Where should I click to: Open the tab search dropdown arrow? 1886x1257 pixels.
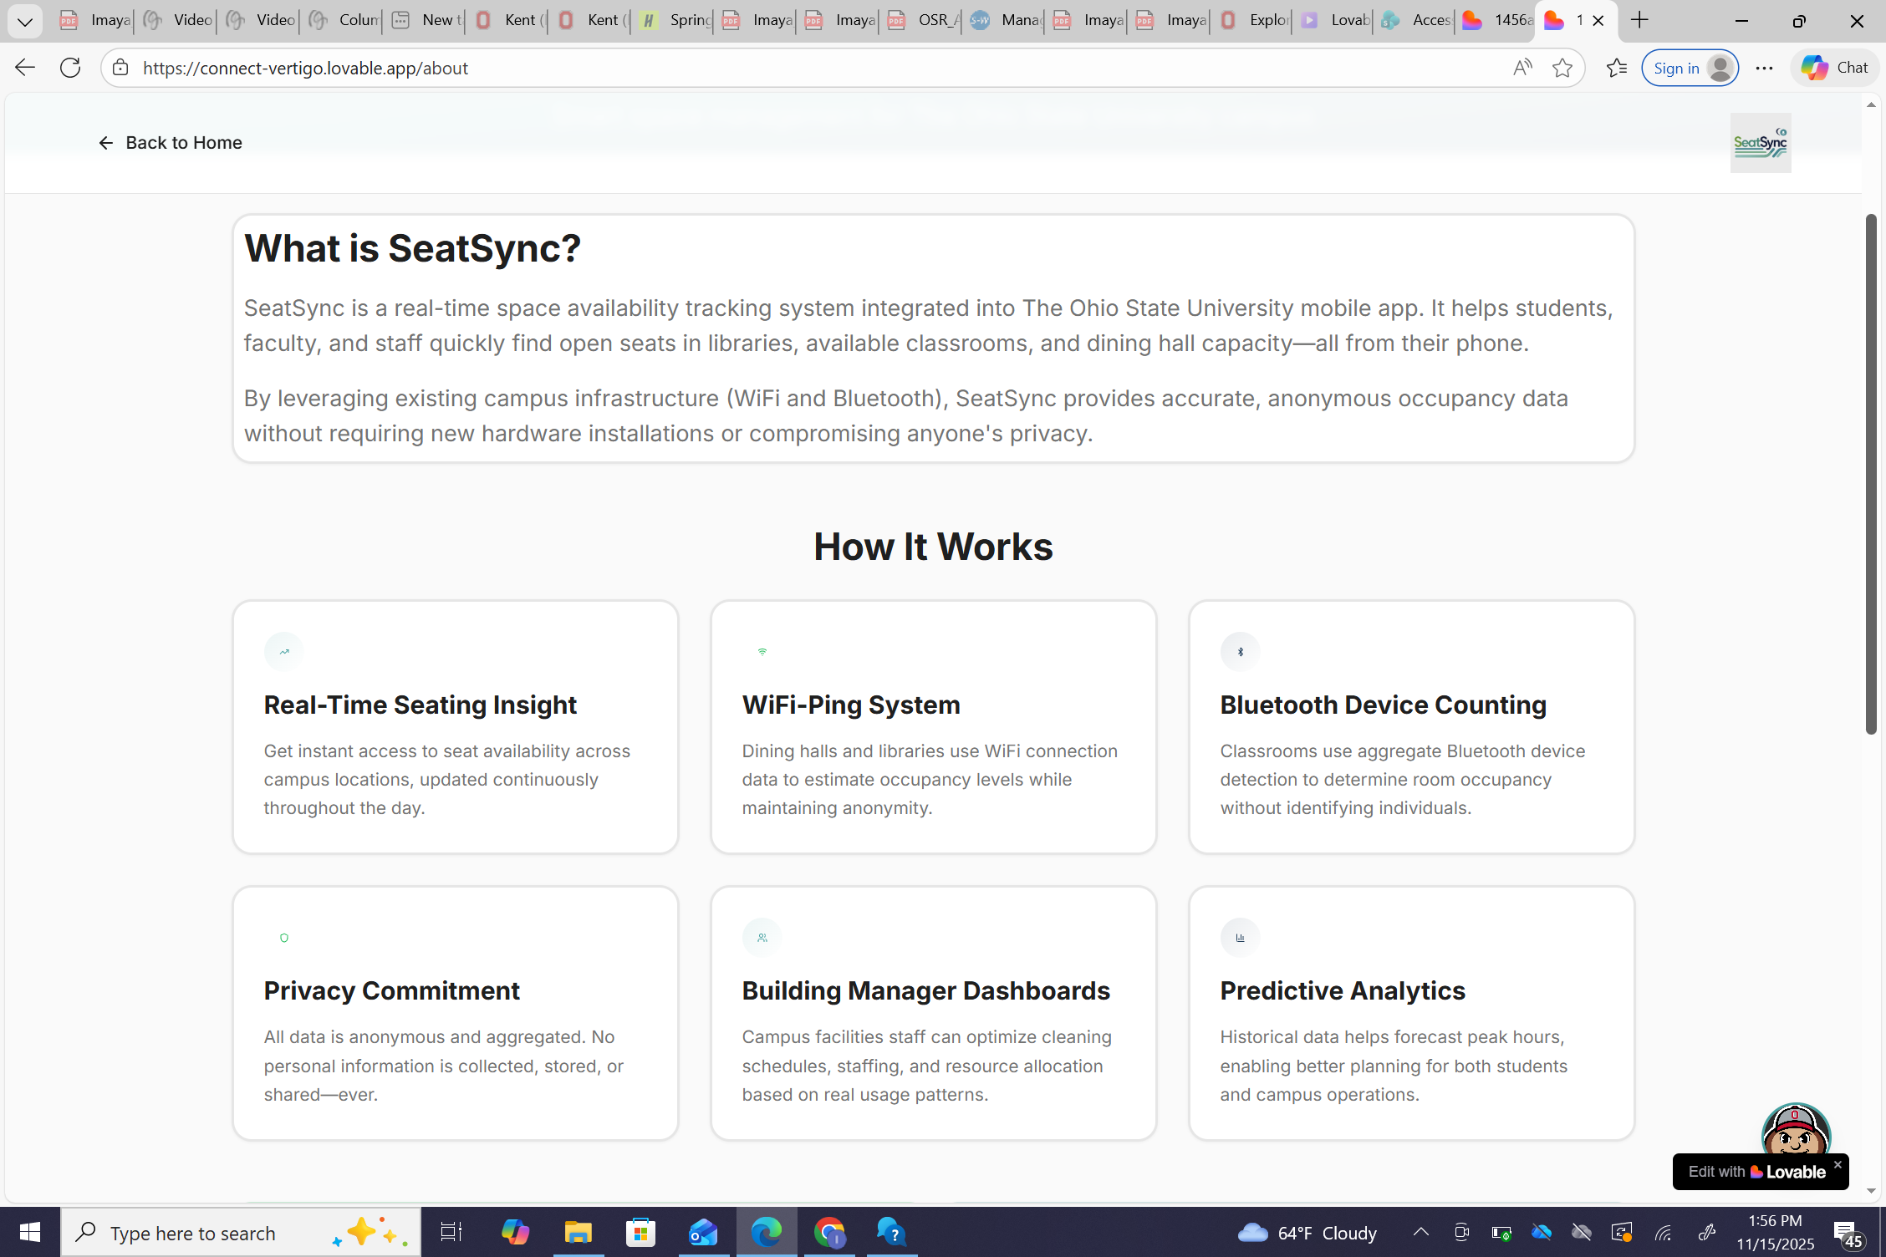tap(25, 21)
